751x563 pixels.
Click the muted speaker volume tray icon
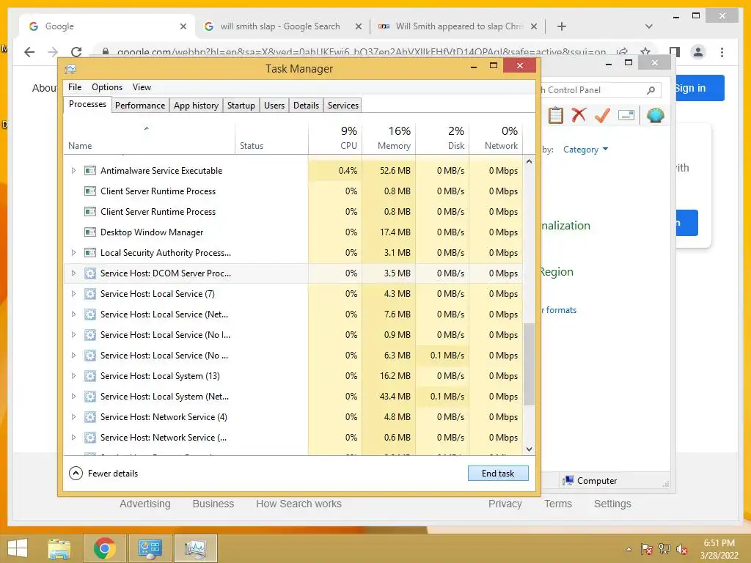[x=682, y=549]
